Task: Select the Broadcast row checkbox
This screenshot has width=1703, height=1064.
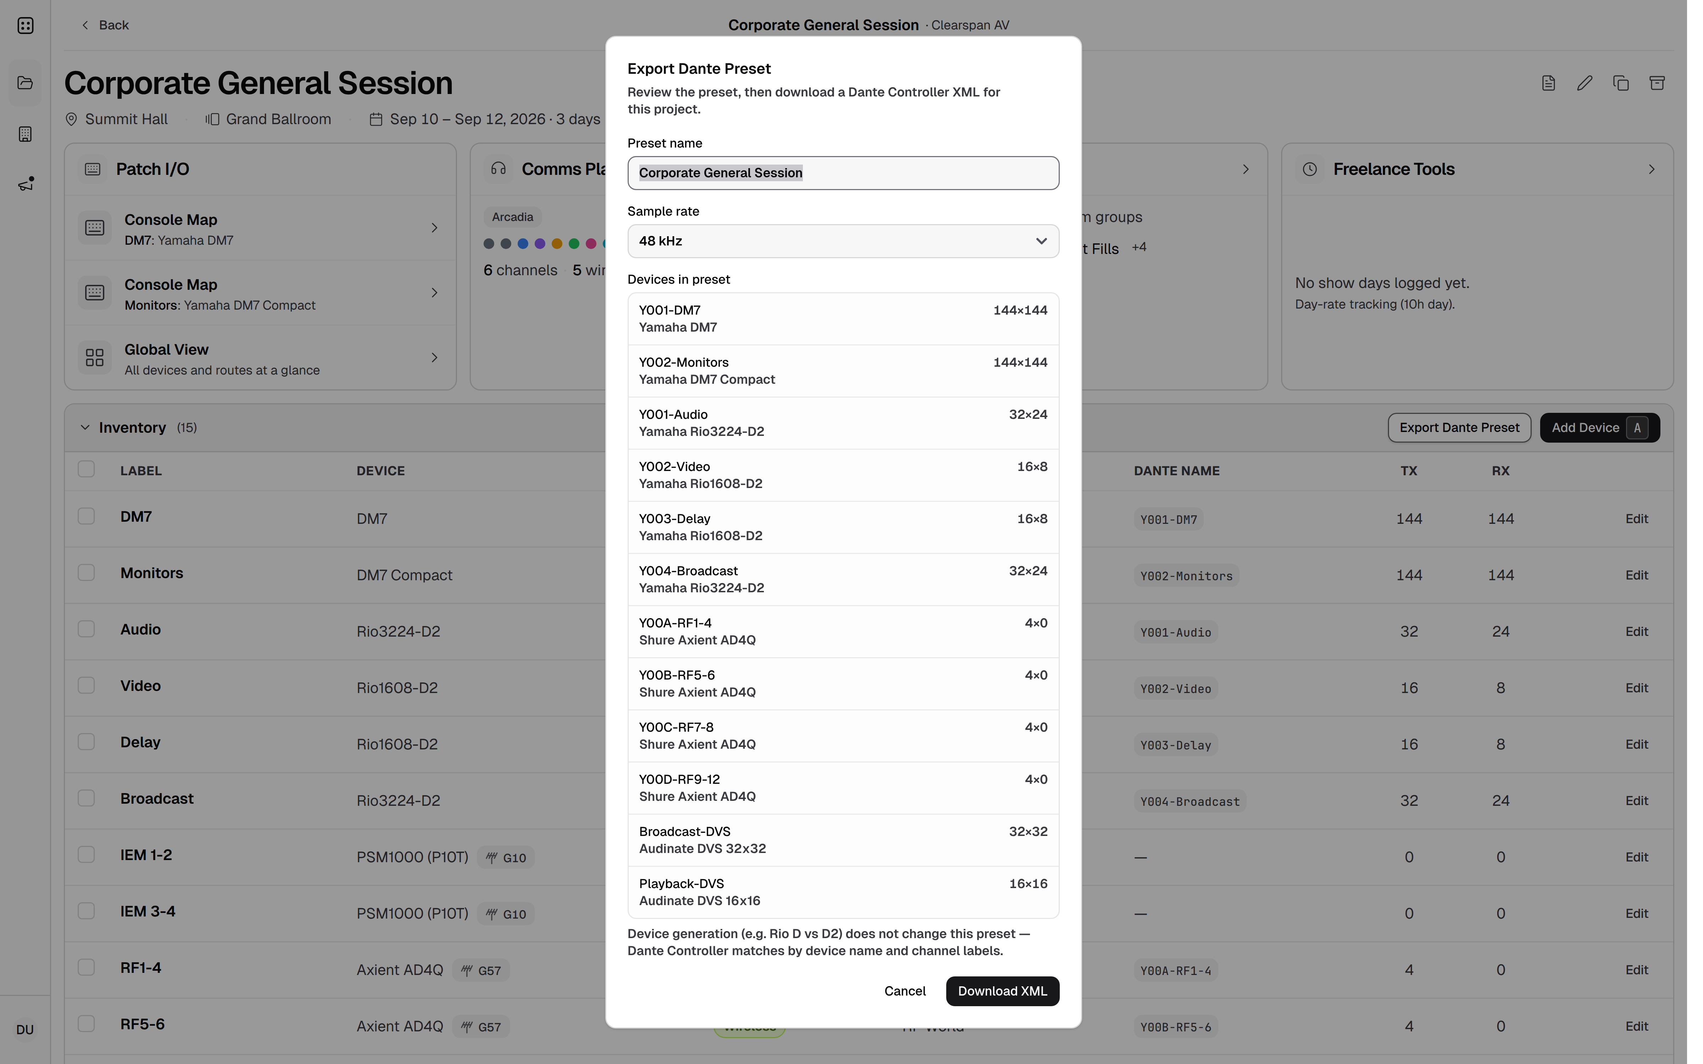Action: coord(86,798)
